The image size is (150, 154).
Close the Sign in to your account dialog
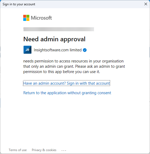(x=146, y=4)
